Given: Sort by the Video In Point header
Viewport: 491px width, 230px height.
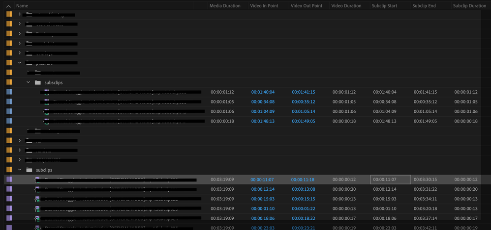Looking at the screenshot, I should (x=264, y=6).
